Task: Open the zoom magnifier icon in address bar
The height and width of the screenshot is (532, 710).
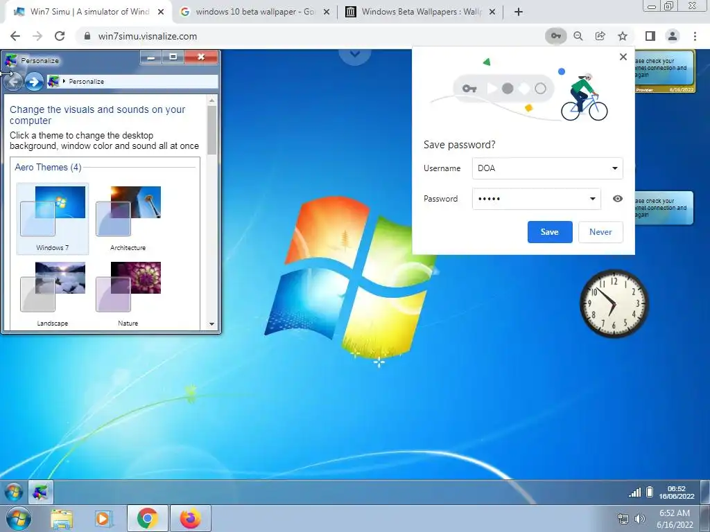Action: 578,36
